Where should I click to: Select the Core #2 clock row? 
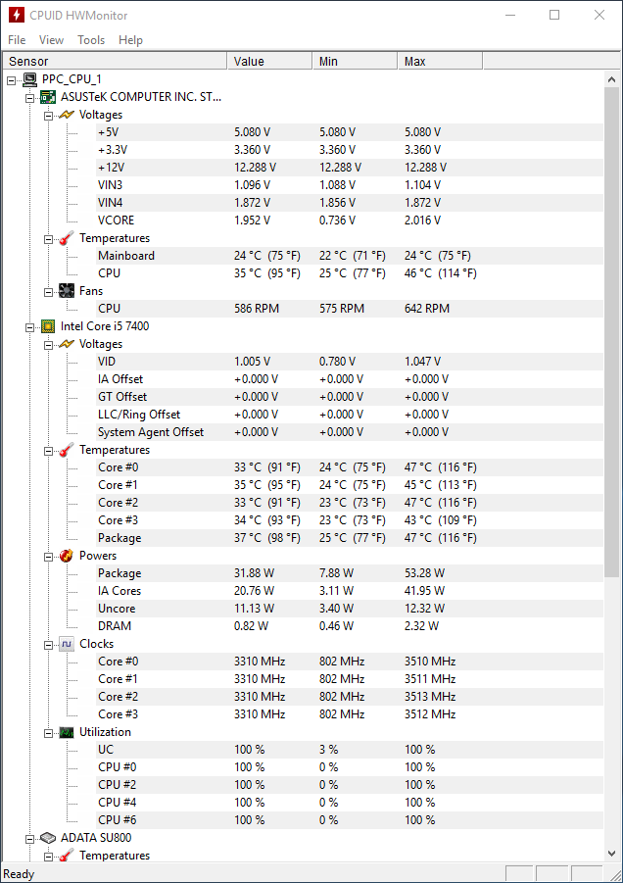(349, 697)
